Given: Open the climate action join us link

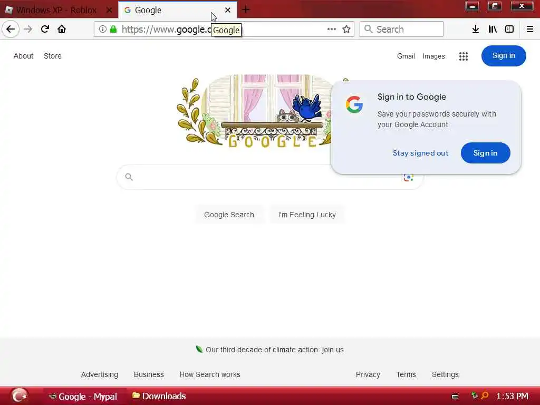Looking at the screenshot, I should point(274,350).
